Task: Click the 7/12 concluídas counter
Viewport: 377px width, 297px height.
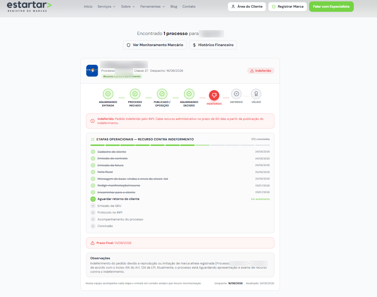Action: pyautogui.click(x=260, y=139)
